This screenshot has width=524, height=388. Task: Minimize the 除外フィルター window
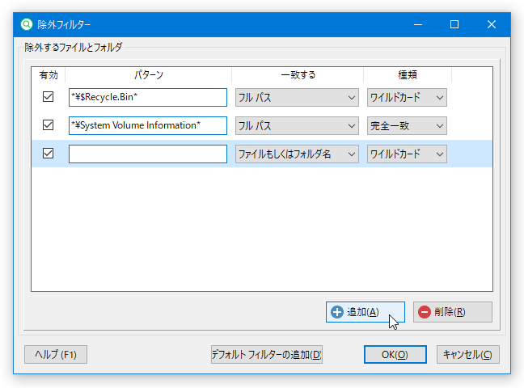(418, 24)
